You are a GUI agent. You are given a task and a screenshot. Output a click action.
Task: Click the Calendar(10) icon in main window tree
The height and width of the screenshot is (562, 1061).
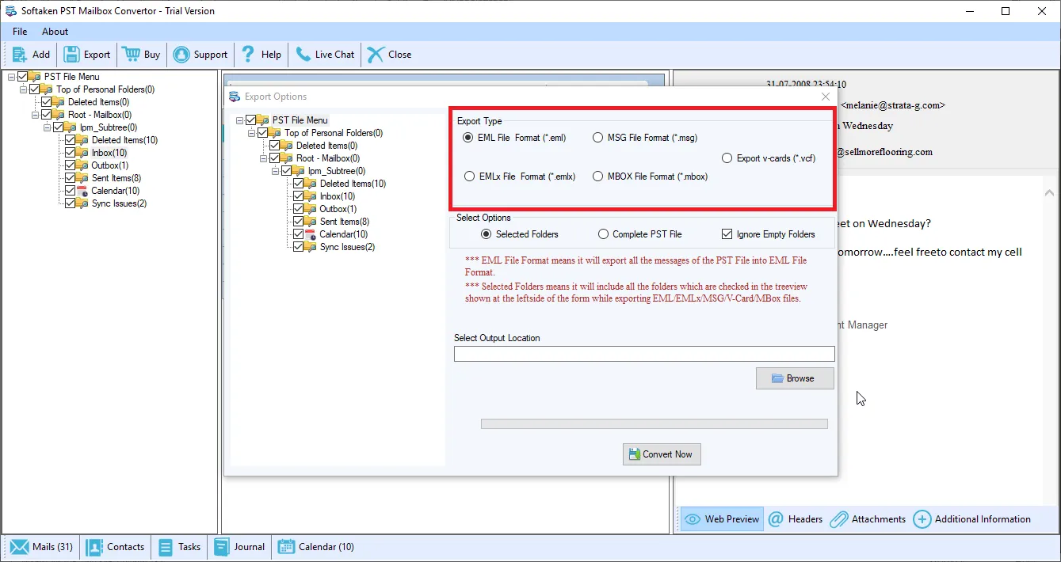click(x=82, y=191)
